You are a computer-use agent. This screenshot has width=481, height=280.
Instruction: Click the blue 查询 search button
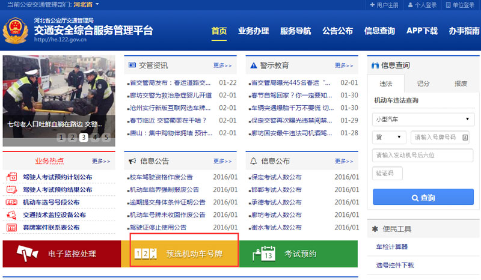[423, 197]
